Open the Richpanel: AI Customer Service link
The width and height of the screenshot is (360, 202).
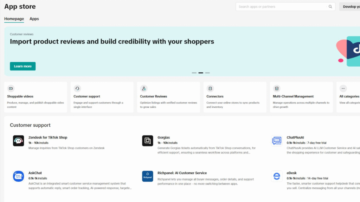(x=182, y=173)
